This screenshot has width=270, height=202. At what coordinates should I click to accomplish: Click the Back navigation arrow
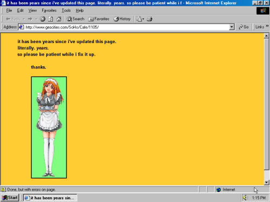click(x=13, y=19)
